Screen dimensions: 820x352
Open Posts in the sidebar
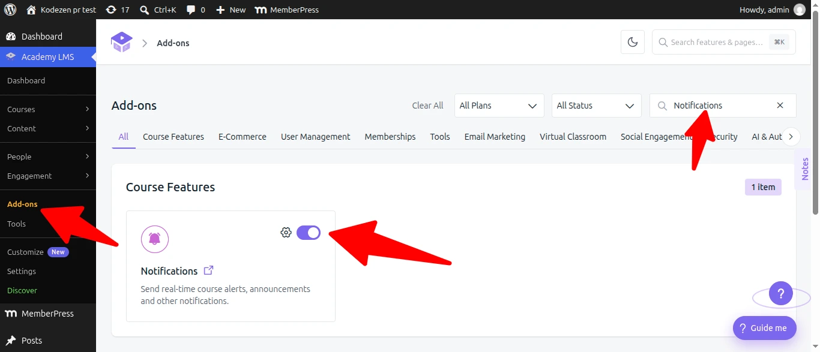click(x=48, y=340)
